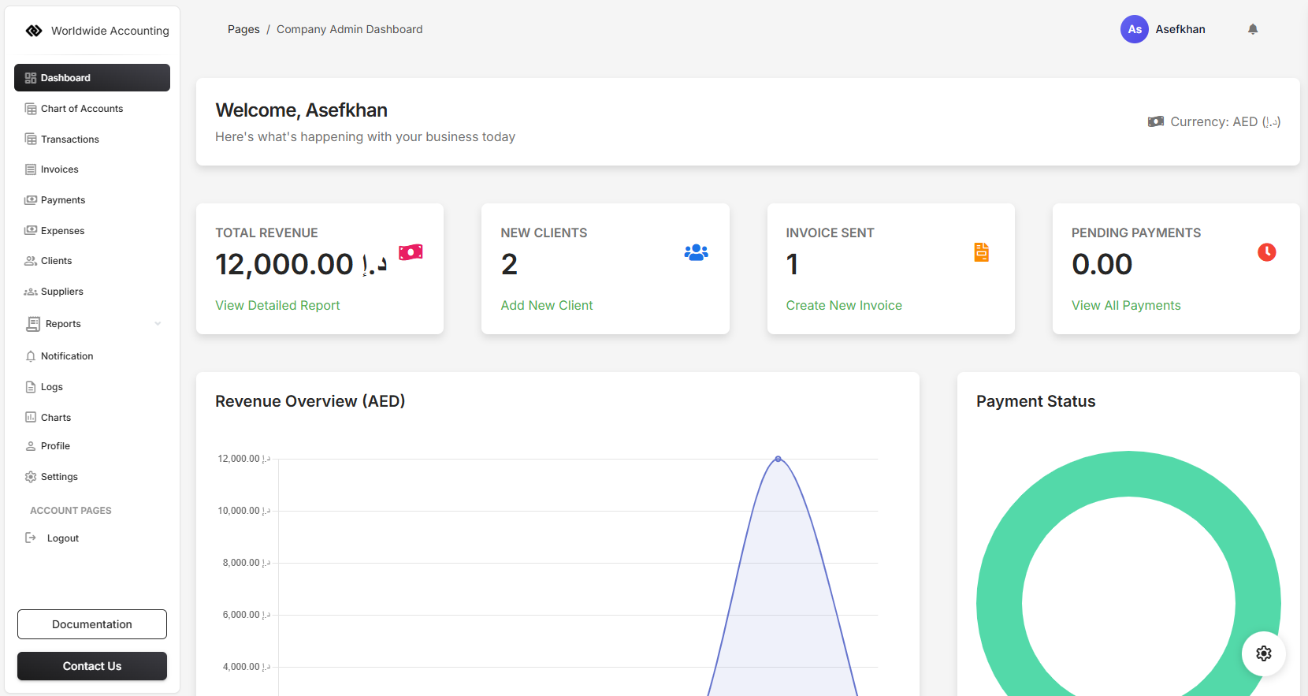Open Transactions from the sidebar
1308x696 pixels.
(70, 140)
